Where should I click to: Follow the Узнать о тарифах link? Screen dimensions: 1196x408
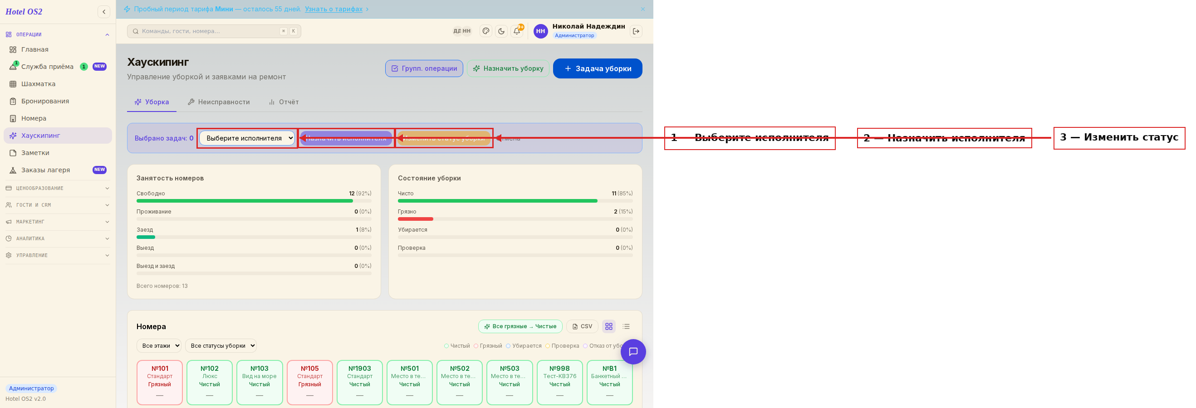[x=333, y=9]
